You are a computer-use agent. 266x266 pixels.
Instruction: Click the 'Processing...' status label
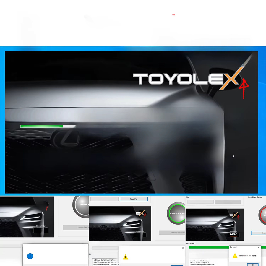click(191, 243)
